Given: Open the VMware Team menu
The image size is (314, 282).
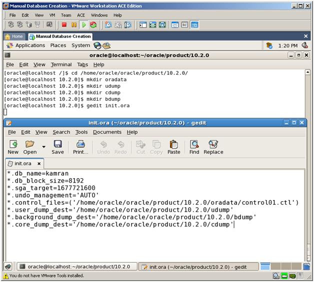Looking at the screenshot, I should [66, 15].
